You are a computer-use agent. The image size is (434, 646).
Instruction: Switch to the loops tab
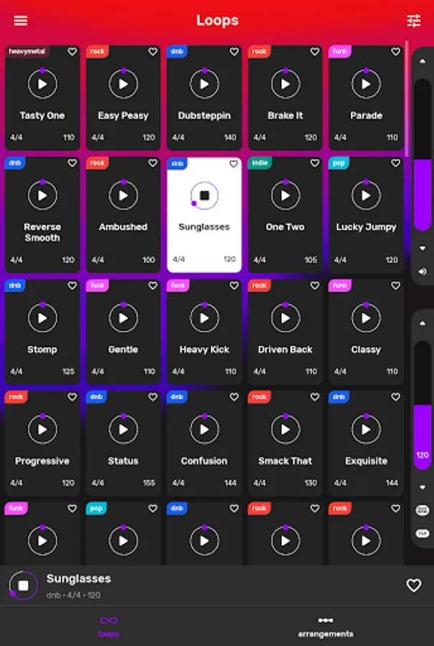click(x=109, y=626)
